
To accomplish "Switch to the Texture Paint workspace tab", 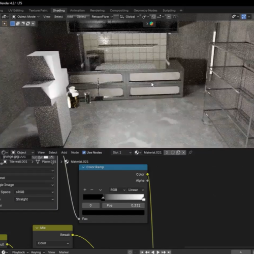I will [38, 11].
